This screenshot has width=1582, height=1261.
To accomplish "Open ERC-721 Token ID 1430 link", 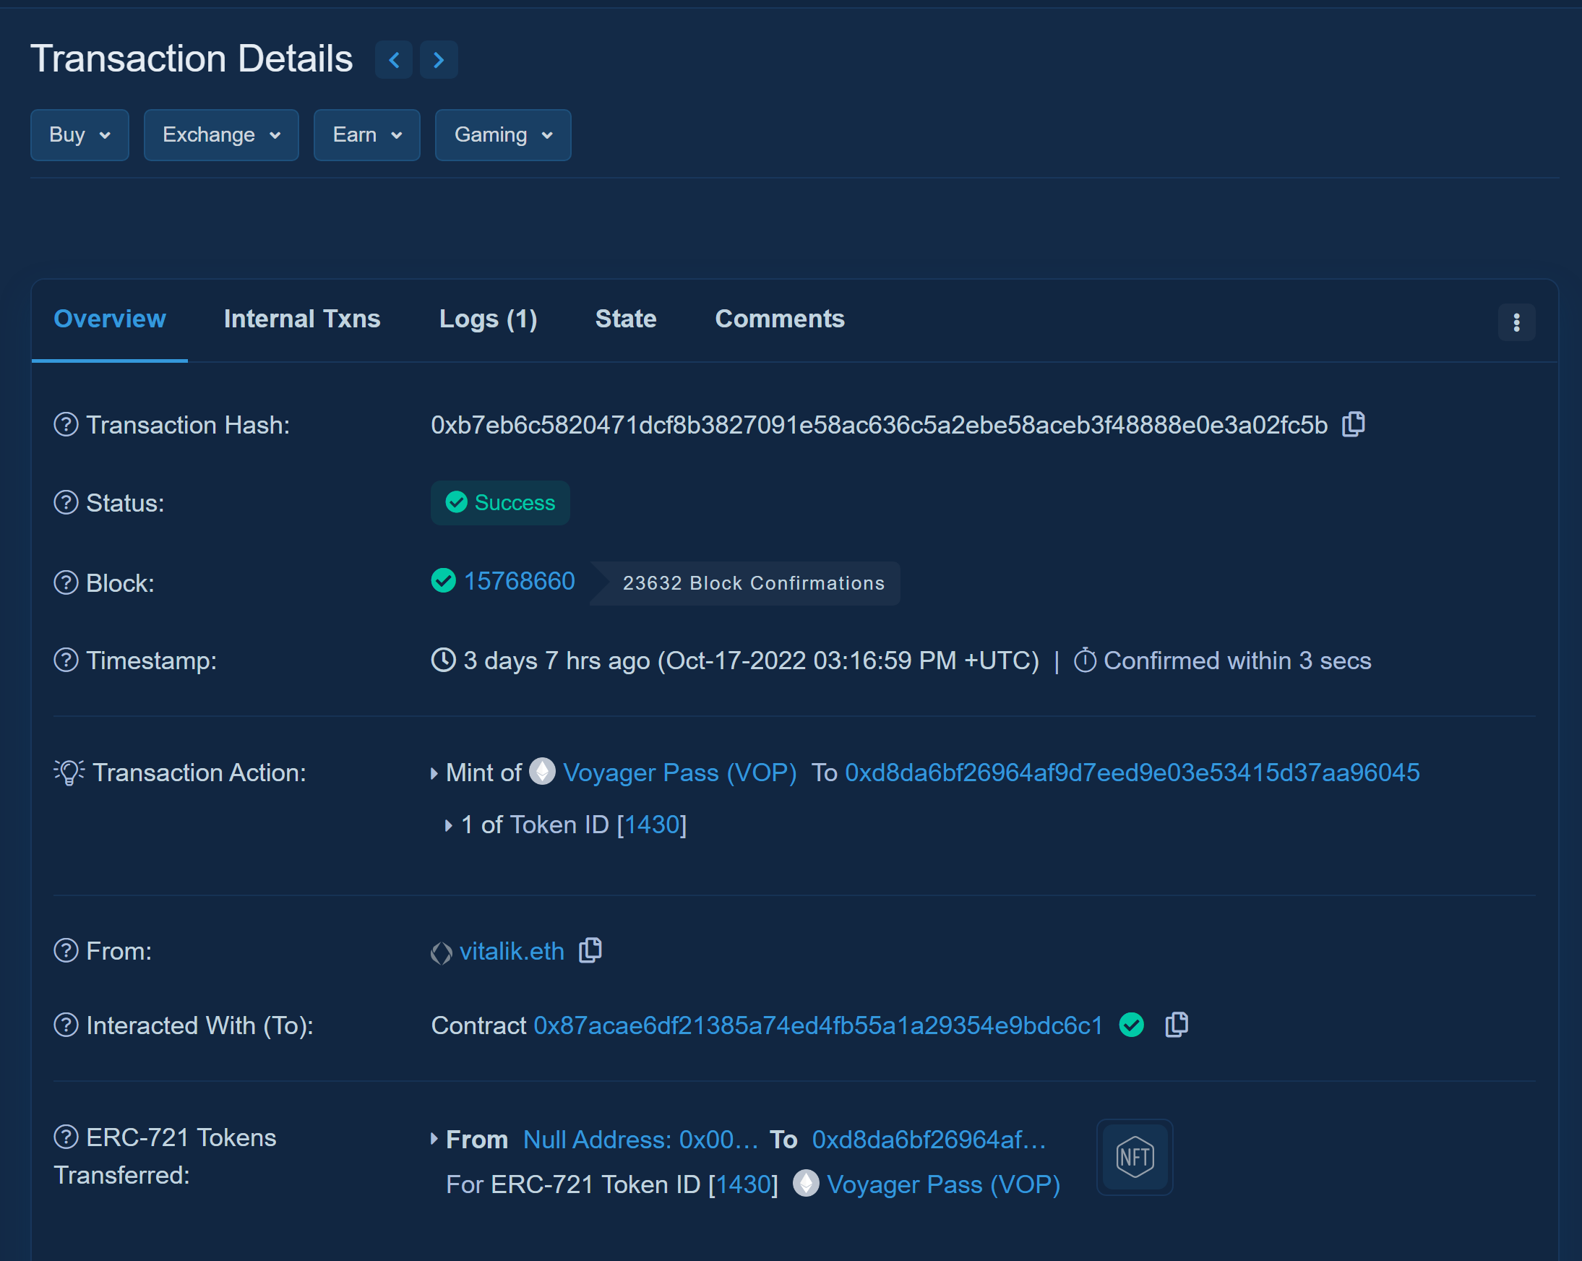I will (x=744, y=1184).
